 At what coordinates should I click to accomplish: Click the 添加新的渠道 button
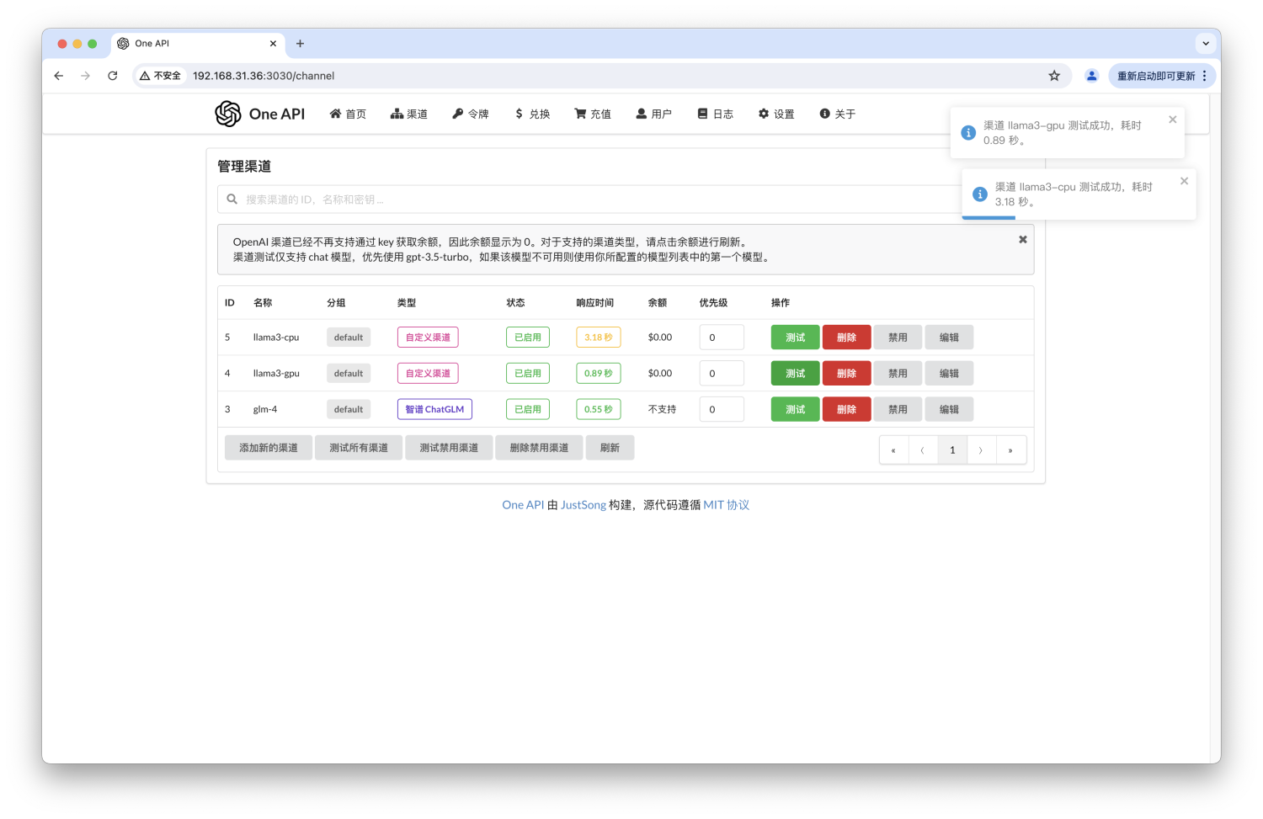pos(269,448)
